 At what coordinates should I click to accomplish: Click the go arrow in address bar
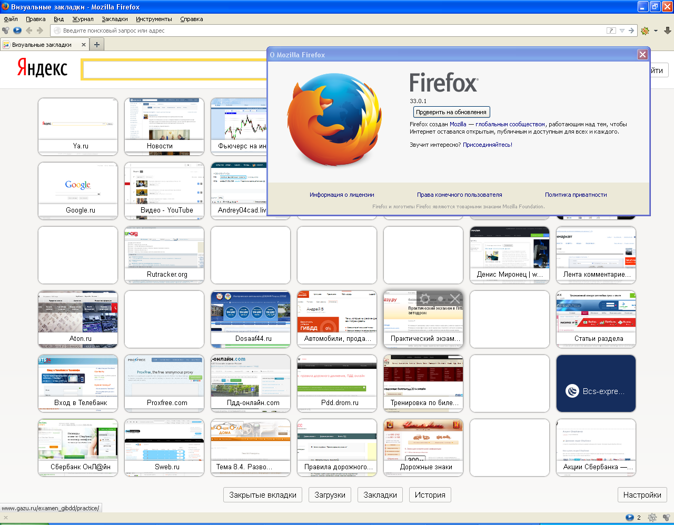point(631,31)
